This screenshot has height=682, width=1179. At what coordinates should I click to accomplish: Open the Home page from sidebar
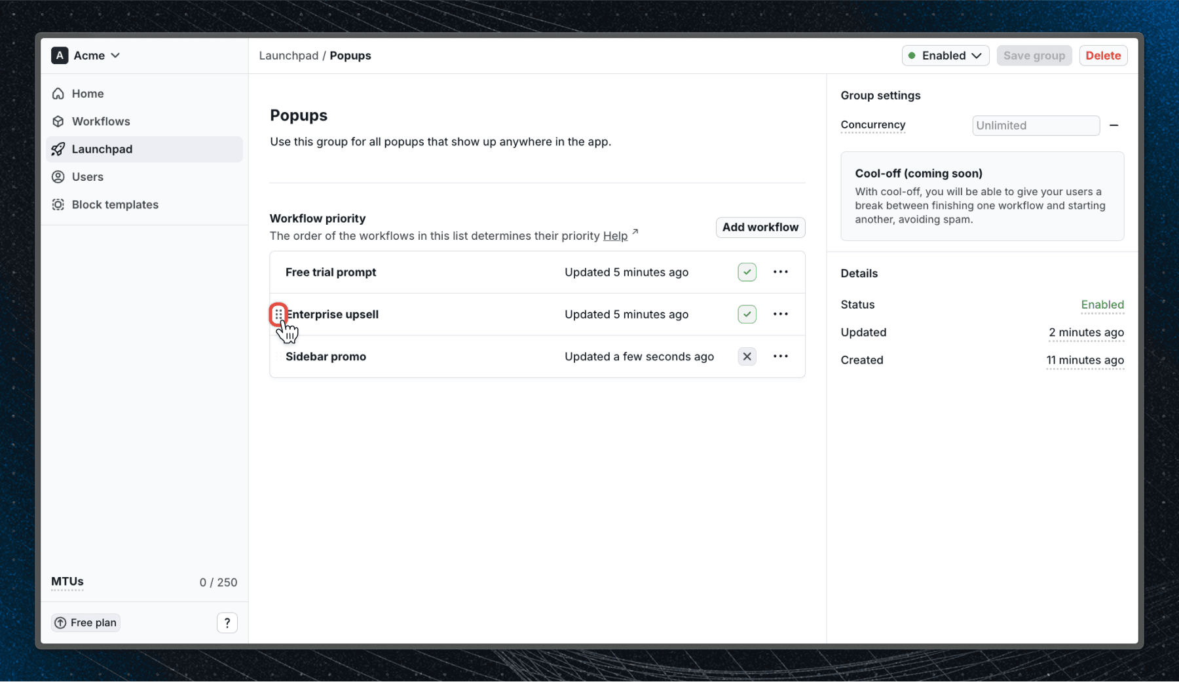click(86, 93)
